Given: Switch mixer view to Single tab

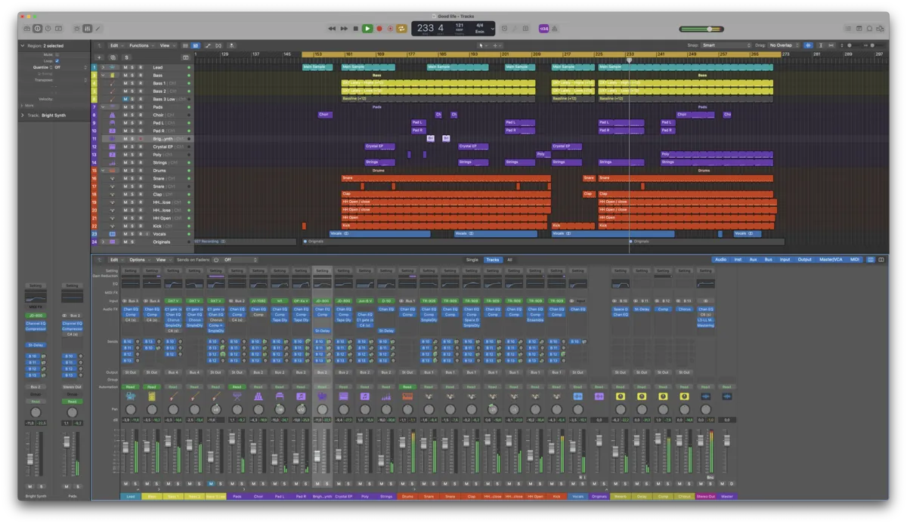Looking at the screenshot, I should click(472, 260).
